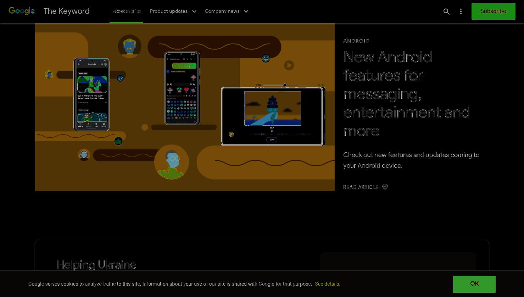Open the See details cookie link
Viewport: 524px width, 297px height.
(328, 284)
